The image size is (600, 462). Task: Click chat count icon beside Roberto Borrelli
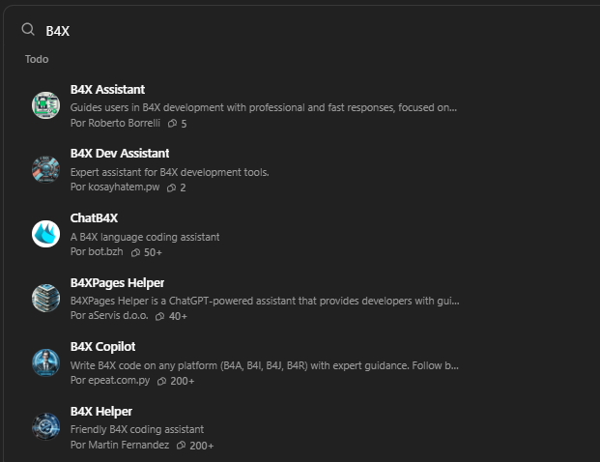coord(172,124)
